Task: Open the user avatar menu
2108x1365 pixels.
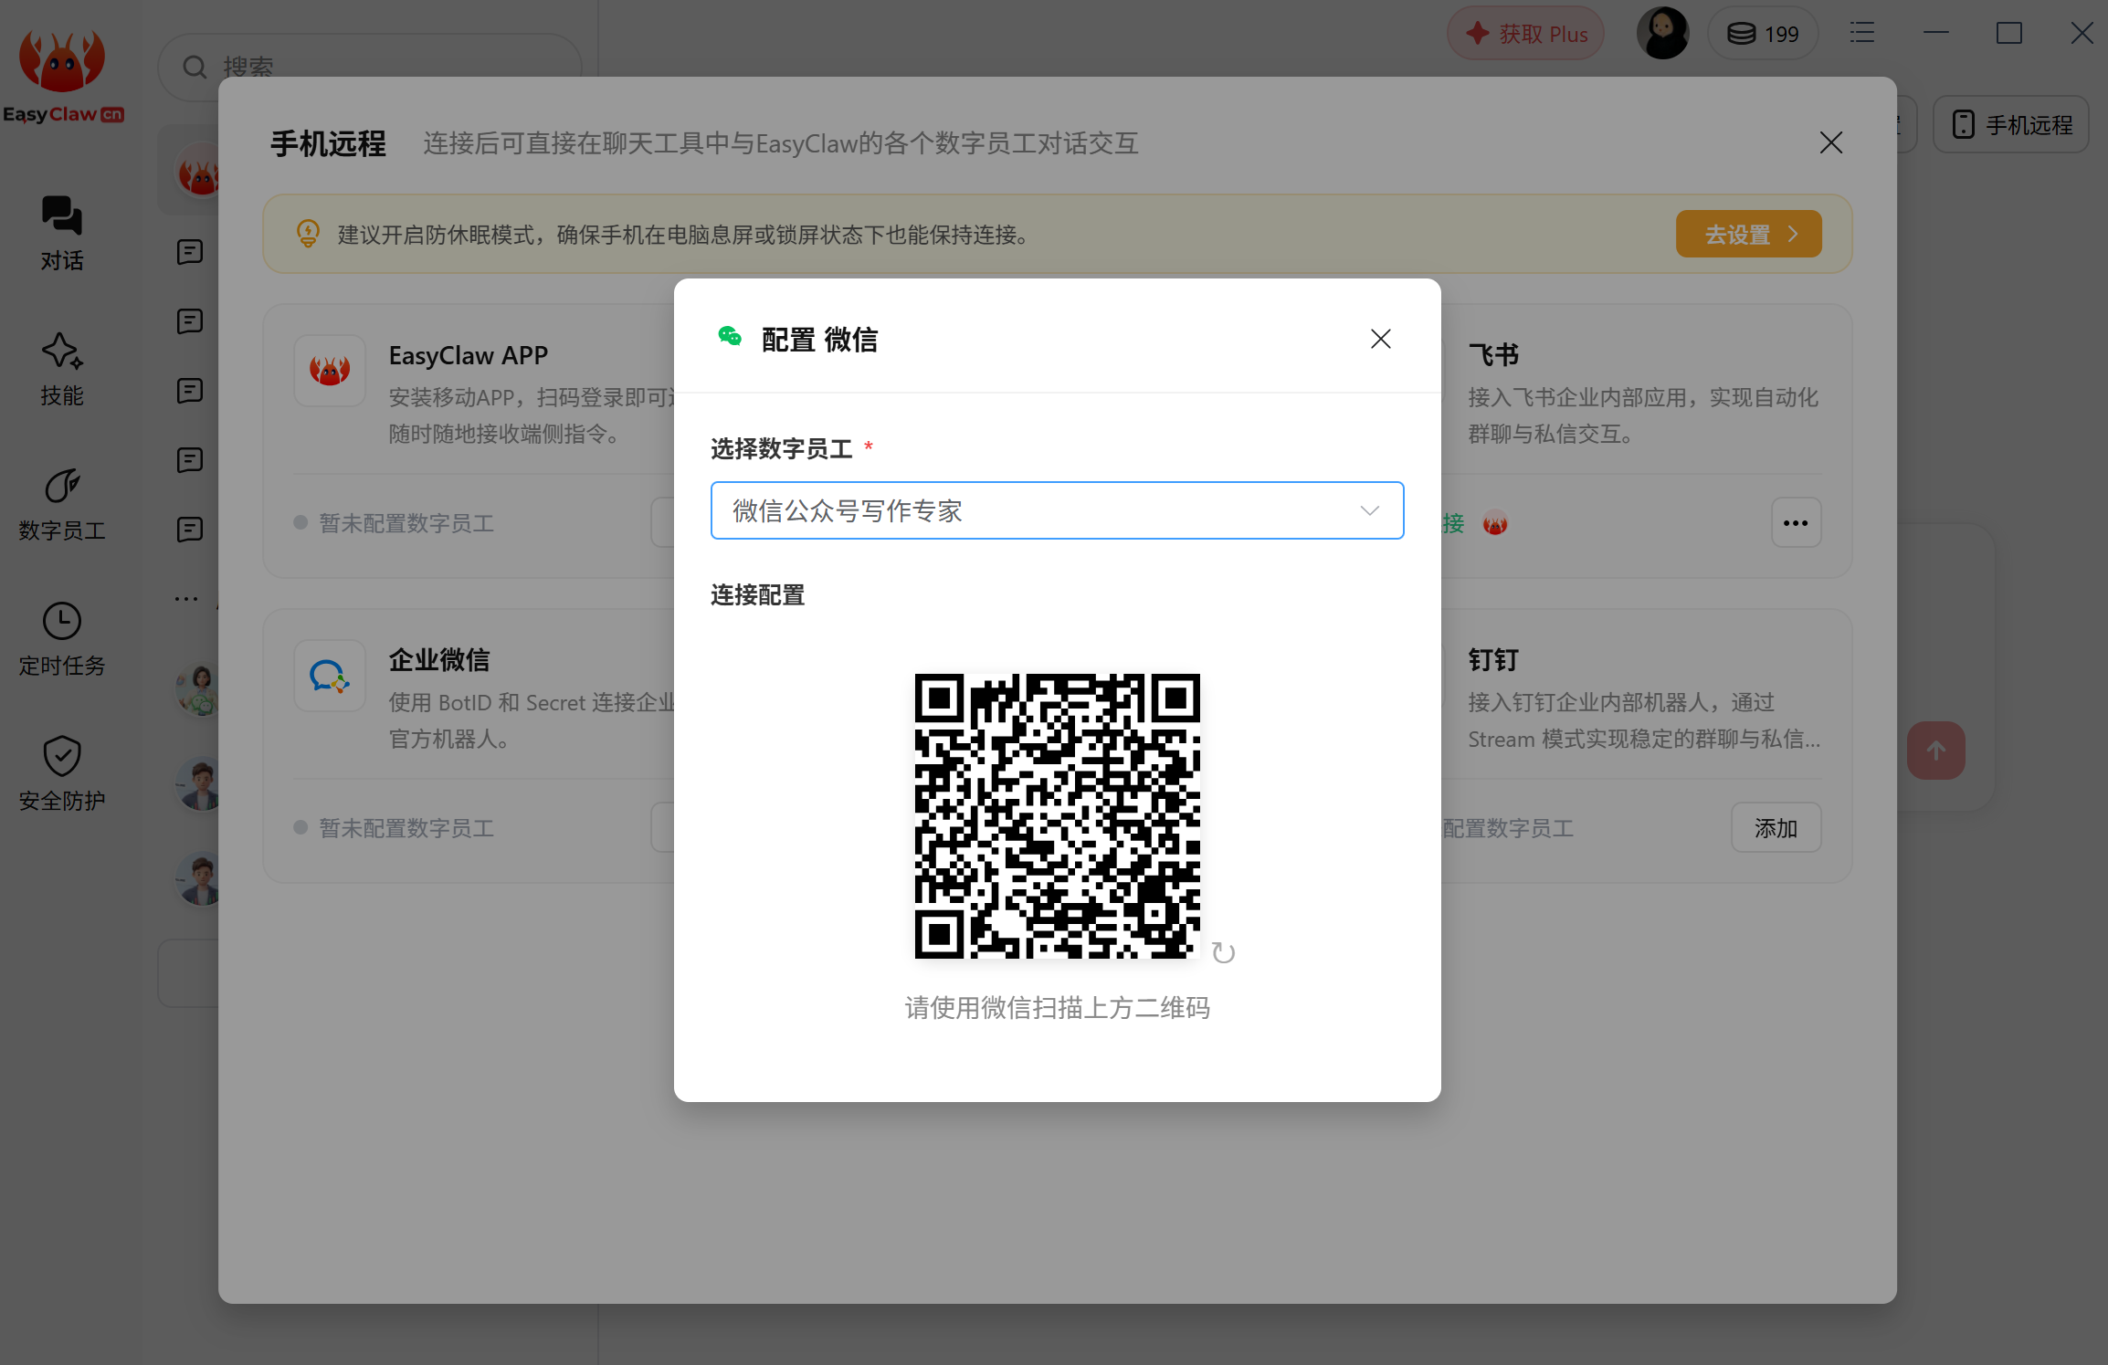Action: (1662, 34)
